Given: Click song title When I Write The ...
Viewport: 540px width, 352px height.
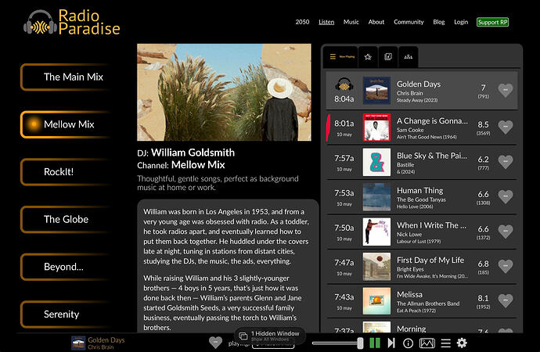Looking at the screenshot, I should click(x=431, y=225).
